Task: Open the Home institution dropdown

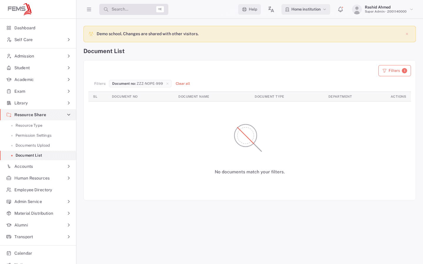Action: 306,9
